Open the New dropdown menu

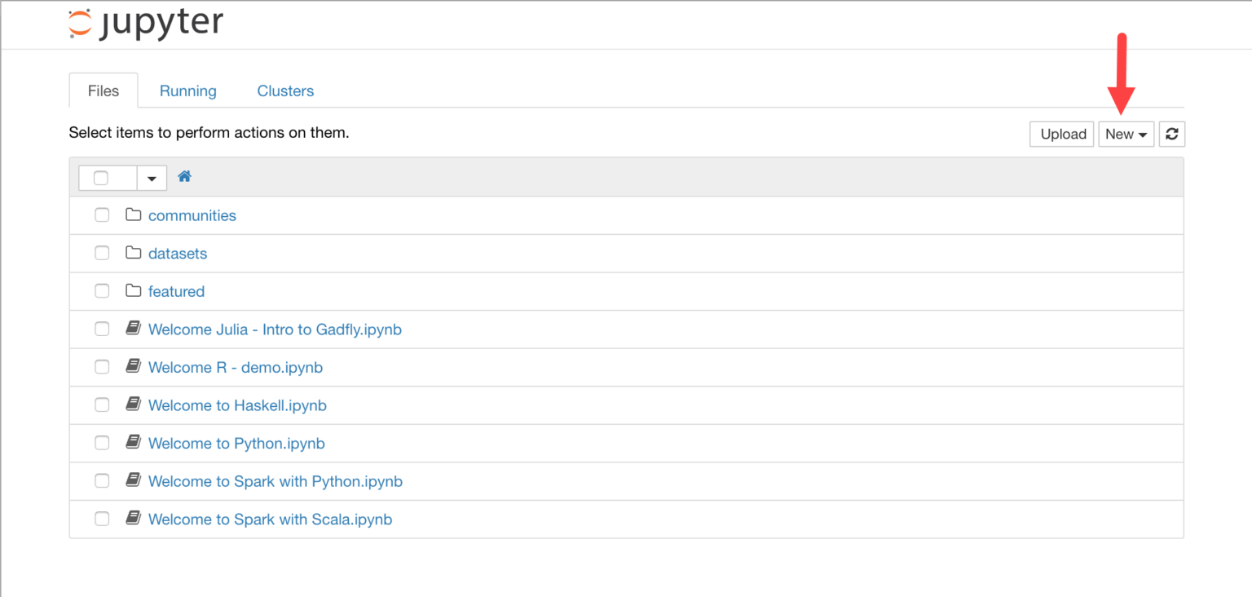[x=1126, y=134]
